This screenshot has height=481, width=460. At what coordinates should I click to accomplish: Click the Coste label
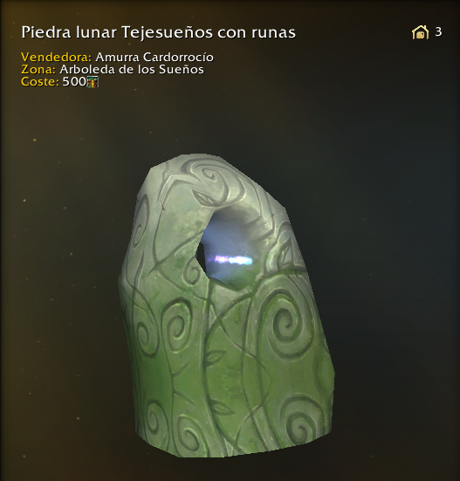coord(40,81)
